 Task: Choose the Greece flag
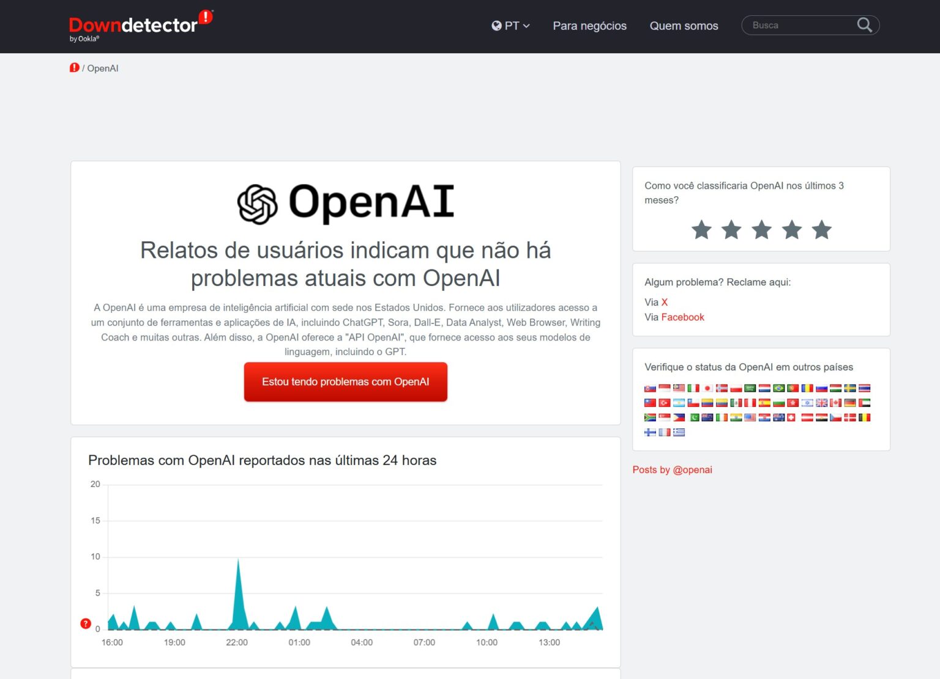click(679, 432)
